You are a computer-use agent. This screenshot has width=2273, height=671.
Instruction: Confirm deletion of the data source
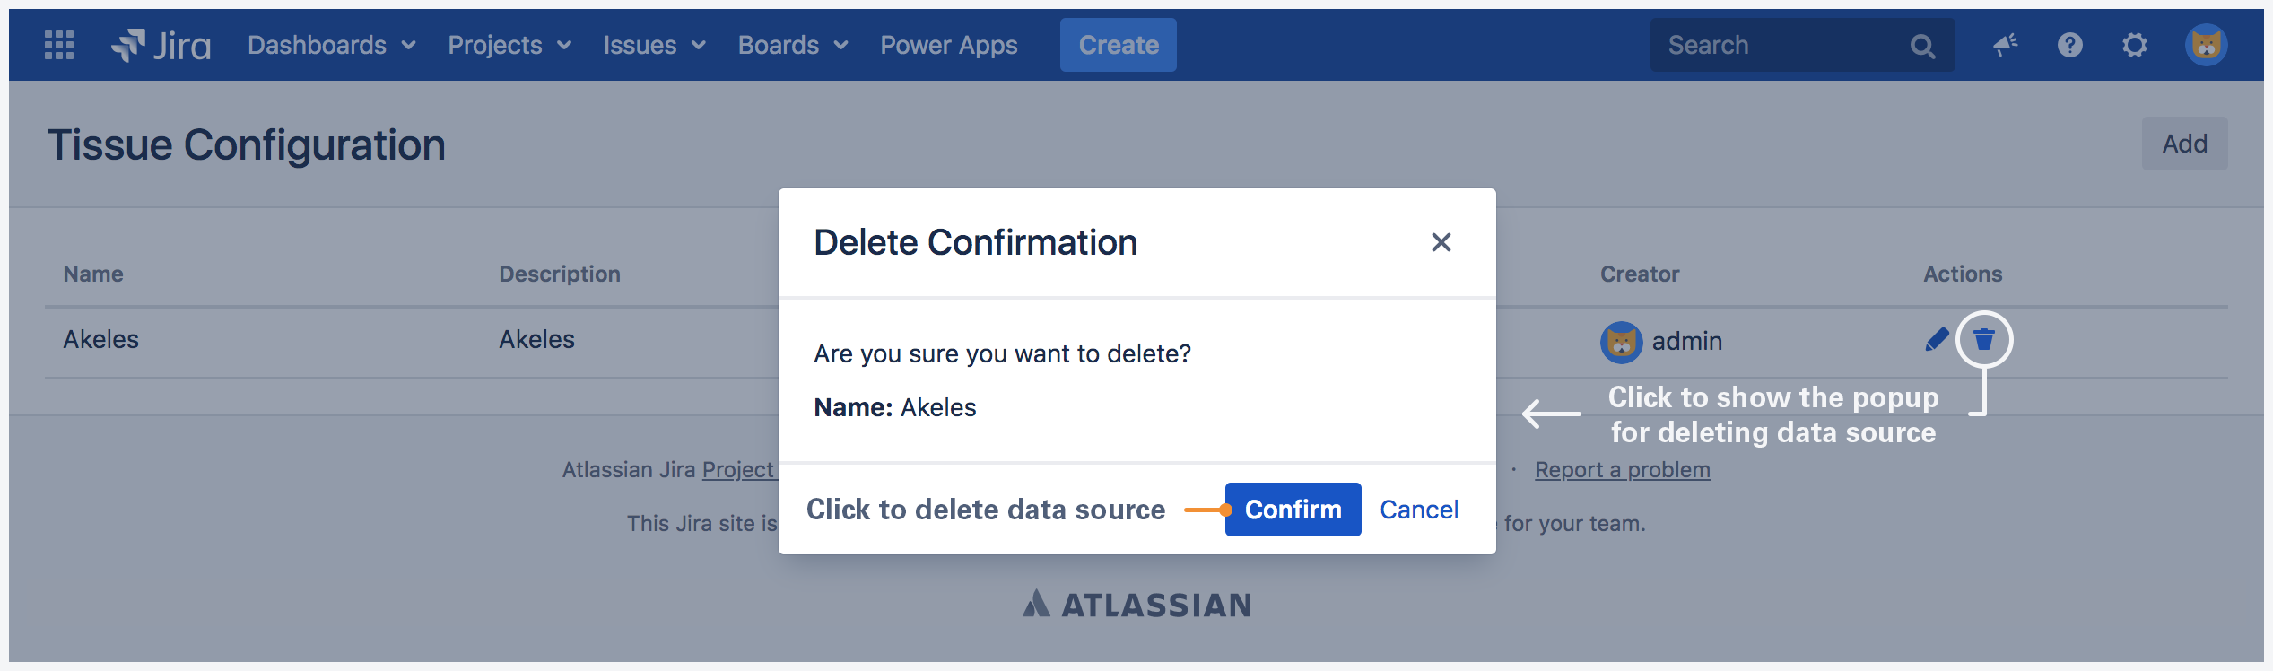click(1293, 510)
